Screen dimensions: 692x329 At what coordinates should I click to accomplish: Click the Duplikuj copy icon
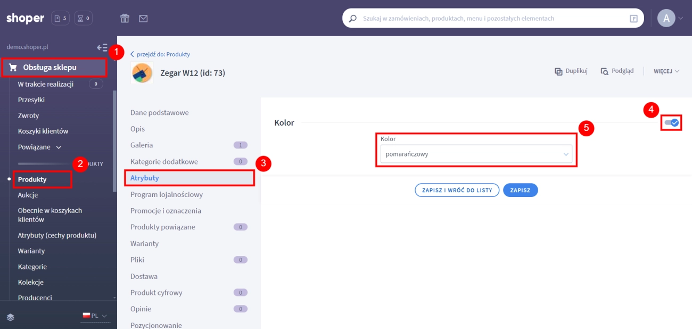(558, 71)
